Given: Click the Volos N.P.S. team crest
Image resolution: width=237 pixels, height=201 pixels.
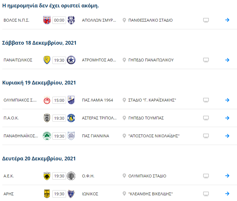Looking at the screenshot, I should (47, 20).
